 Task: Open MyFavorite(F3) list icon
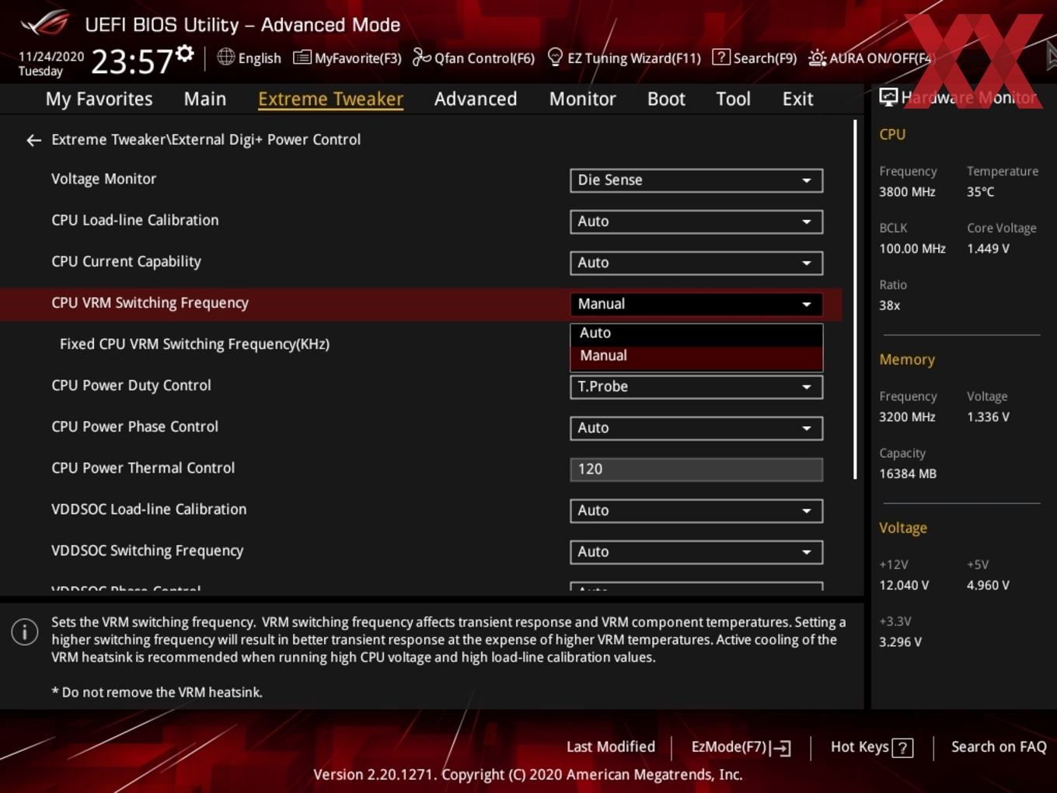302,58
